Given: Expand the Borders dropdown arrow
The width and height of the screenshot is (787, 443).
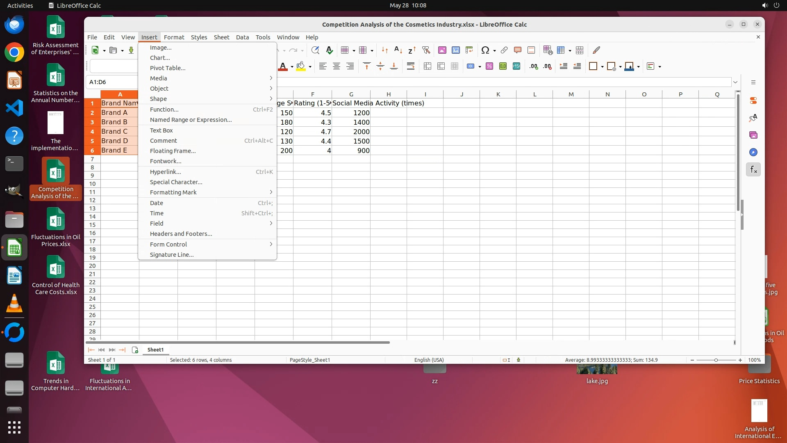Looking at the screenshot, I should point(602,67).
